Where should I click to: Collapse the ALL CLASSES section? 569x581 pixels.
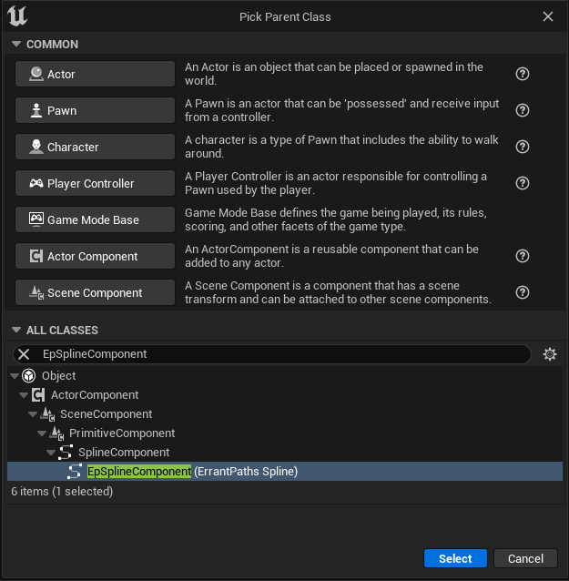click(16, 331)
